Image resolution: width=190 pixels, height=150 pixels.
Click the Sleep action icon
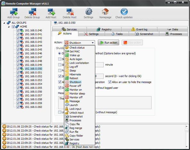click(67, 71)
